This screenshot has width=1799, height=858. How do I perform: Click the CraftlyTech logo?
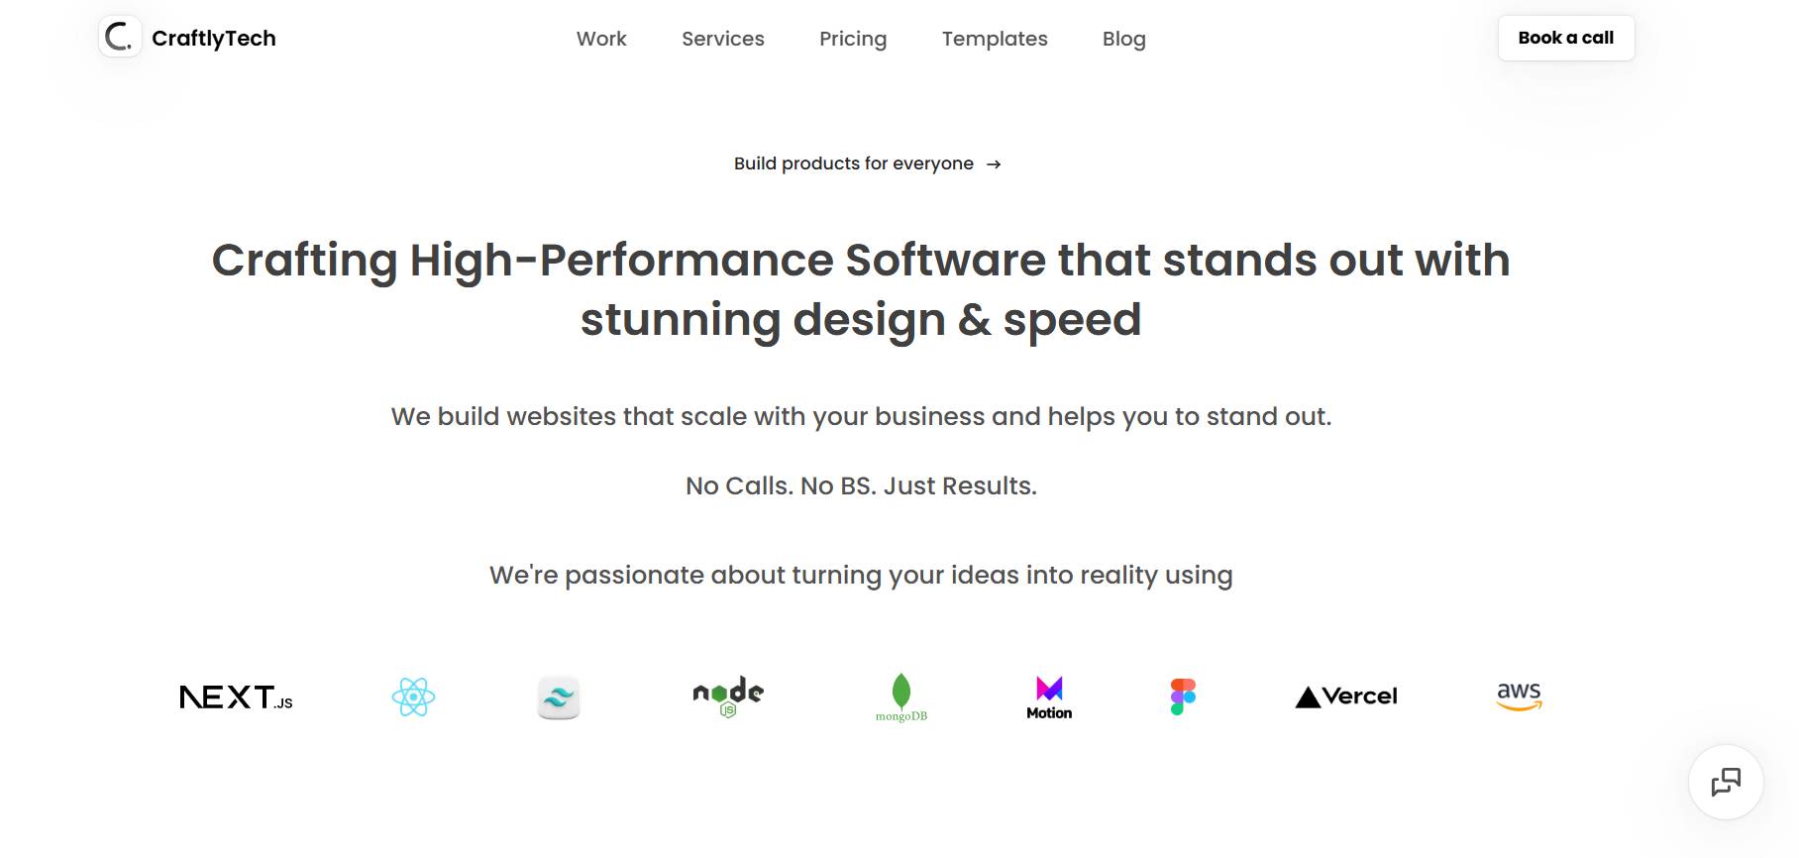pos(118,38)
